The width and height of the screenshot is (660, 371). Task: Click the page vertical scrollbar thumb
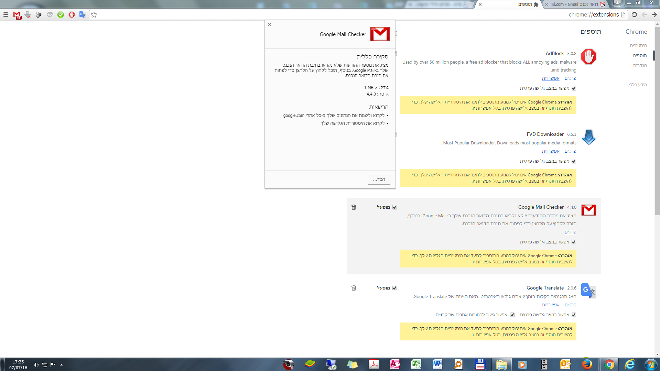(657, 121)
